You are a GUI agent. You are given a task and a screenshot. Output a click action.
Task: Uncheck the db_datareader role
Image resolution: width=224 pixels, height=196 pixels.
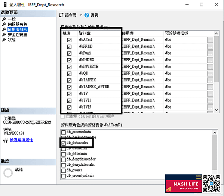[64, 143]
